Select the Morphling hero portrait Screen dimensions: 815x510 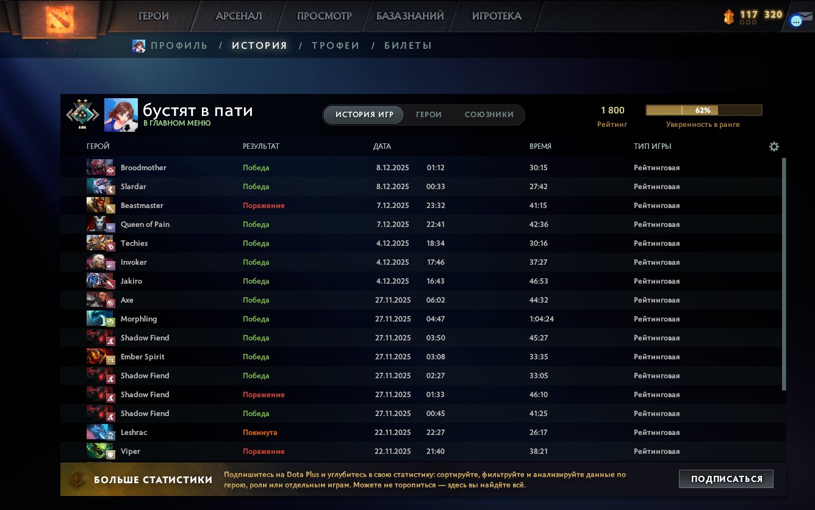(99, 318)
